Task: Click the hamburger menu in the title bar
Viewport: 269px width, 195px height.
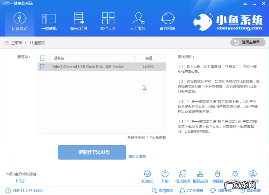Action: point(245,3)
